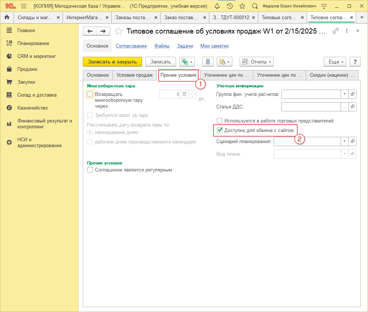Check Соглашение является регулярным

point(90,170)
